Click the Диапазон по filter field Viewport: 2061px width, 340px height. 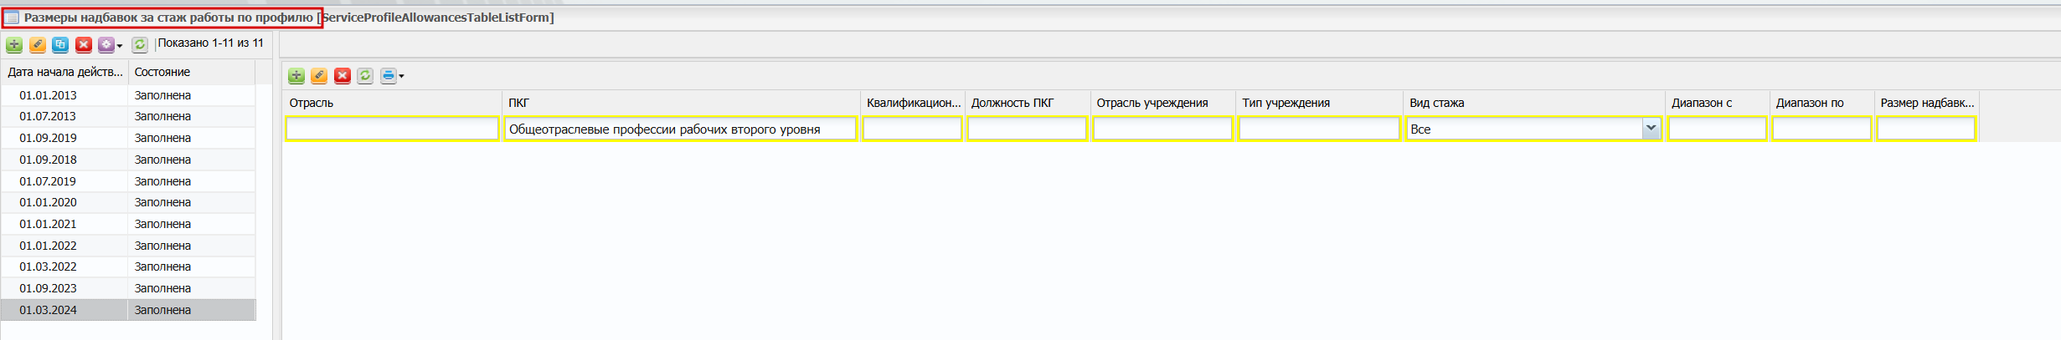tap(1821, 129)
